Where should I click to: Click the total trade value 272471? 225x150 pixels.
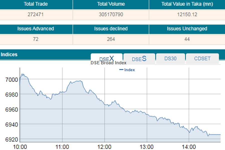click(x=35, y=14)
